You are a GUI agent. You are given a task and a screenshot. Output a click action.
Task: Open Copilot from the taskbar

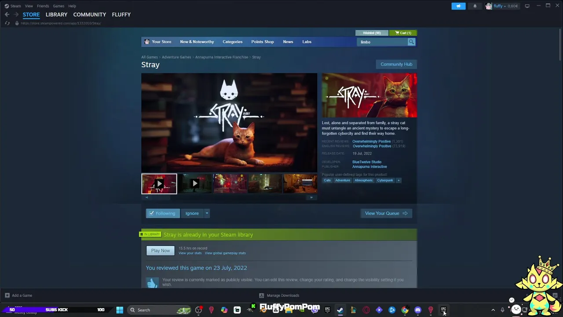[x=224, y=310]
